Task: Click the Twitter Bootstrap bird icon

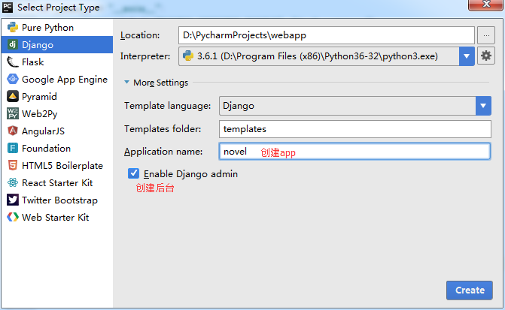Action: click(x=13, y=200)
